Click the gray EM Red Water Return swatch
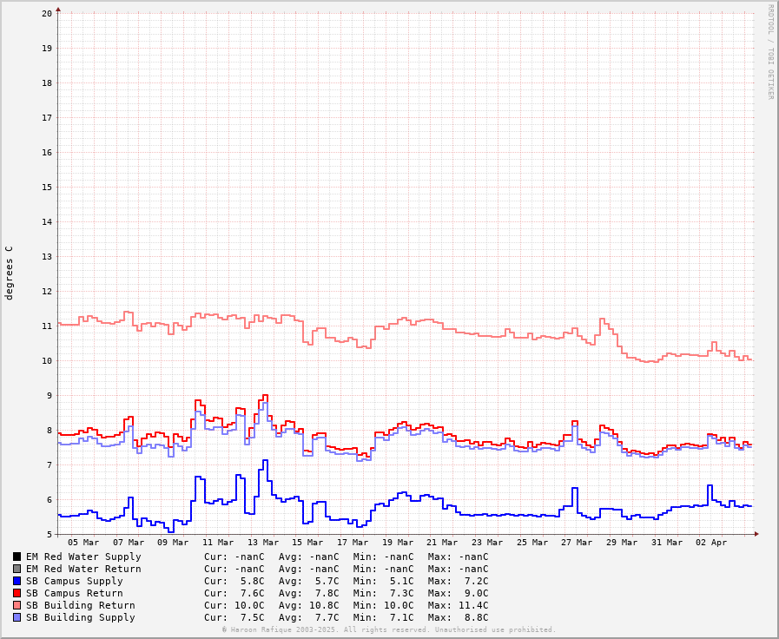Viewport: 779px width, 639px height. click(x=17, y=569)
